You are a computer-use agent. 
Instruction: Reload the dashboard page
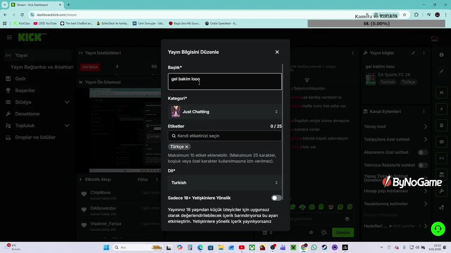tap(22, 15)
